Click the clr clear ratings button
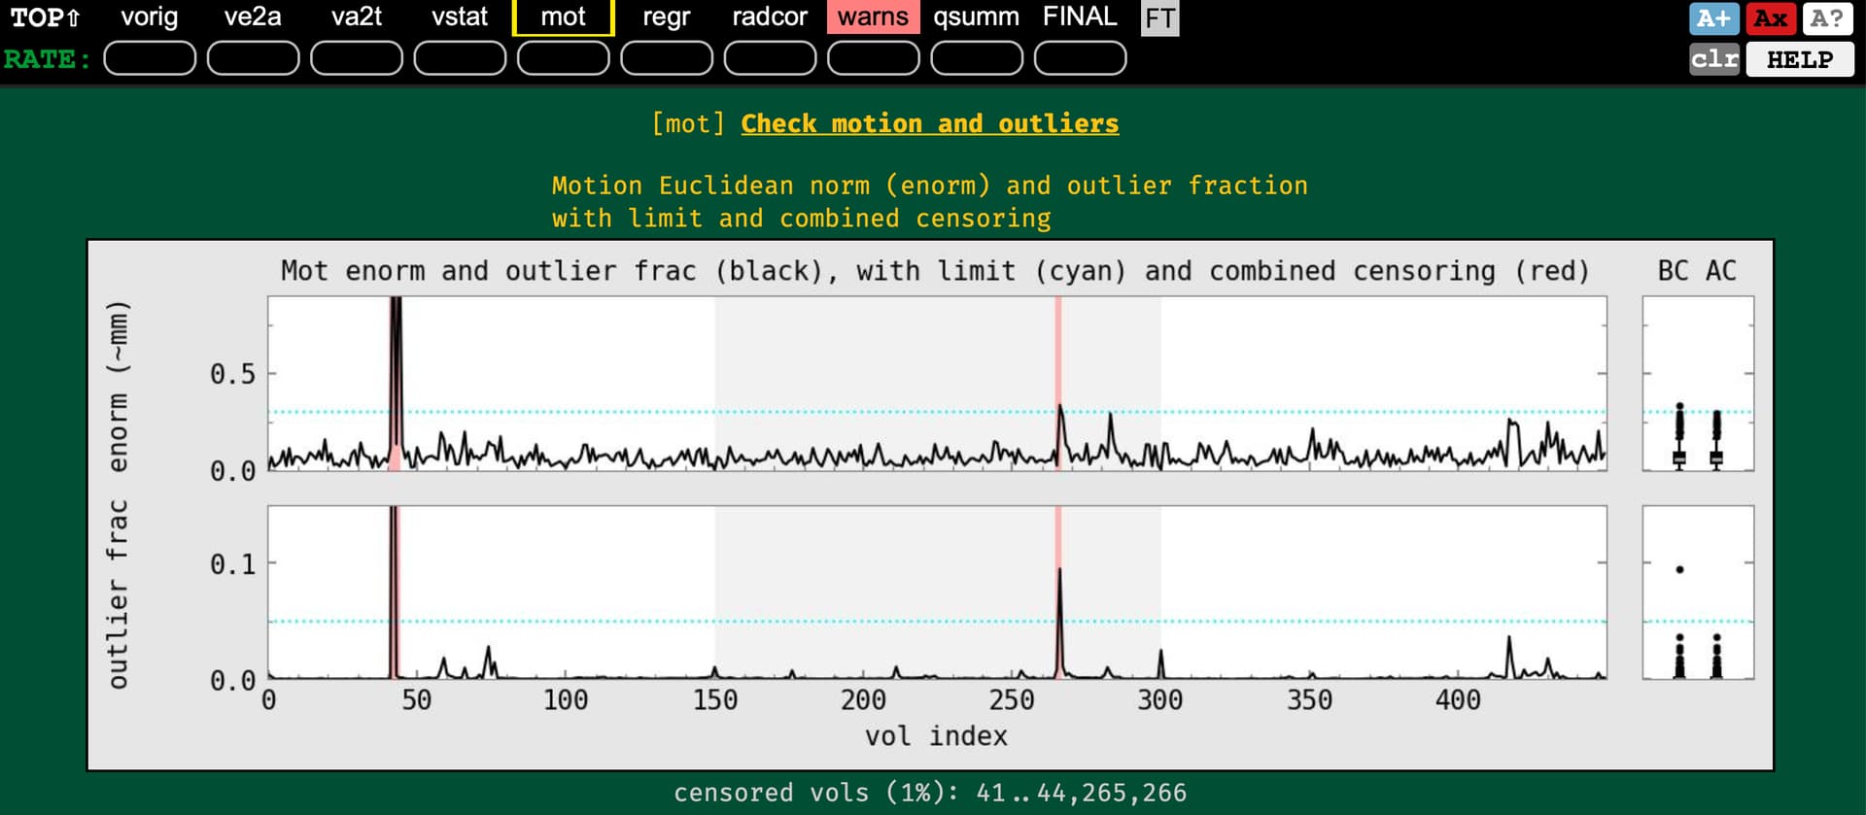The height and width of the screenshot is (815, 1866). [x=1714, y=59]
